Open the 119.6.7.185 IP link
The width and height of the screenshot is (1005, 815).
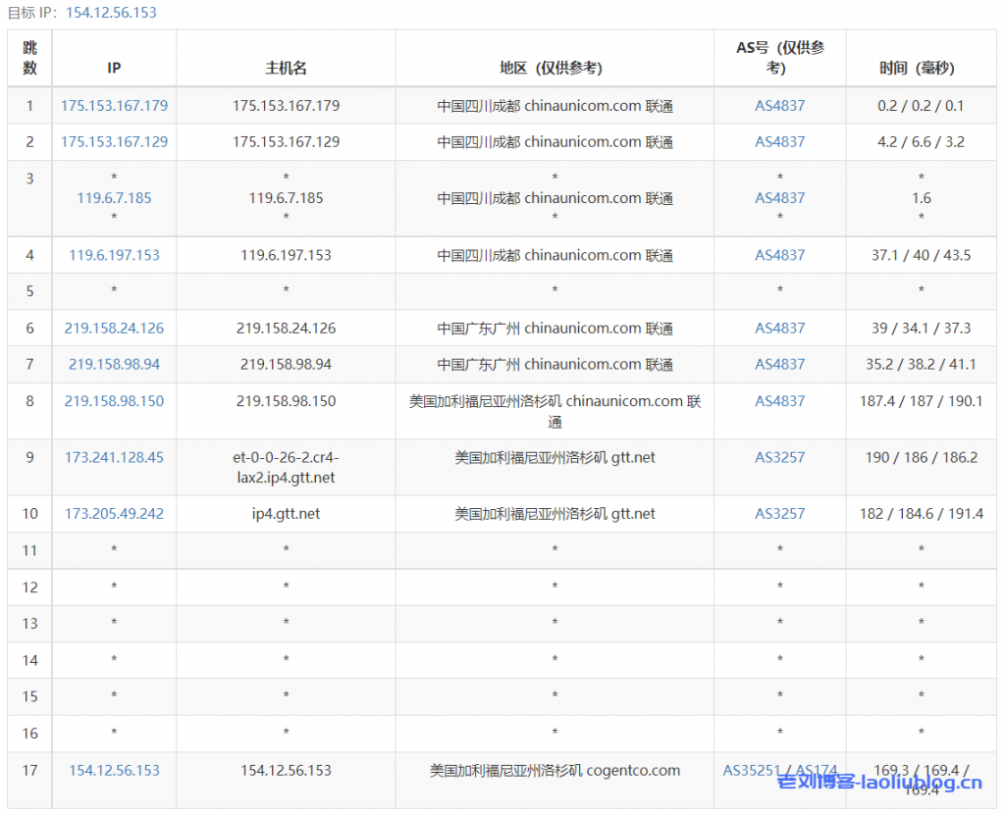tap(114, 197)
